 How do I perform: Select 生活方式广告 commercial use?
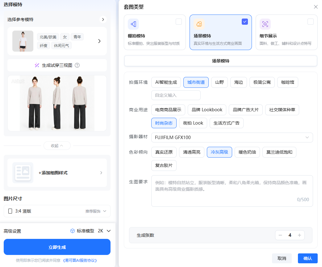[226, 123]
